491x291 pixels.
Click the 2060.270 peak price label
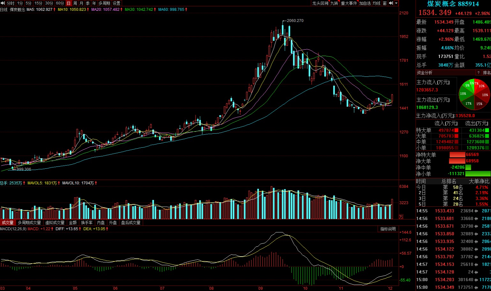point(295,21)
